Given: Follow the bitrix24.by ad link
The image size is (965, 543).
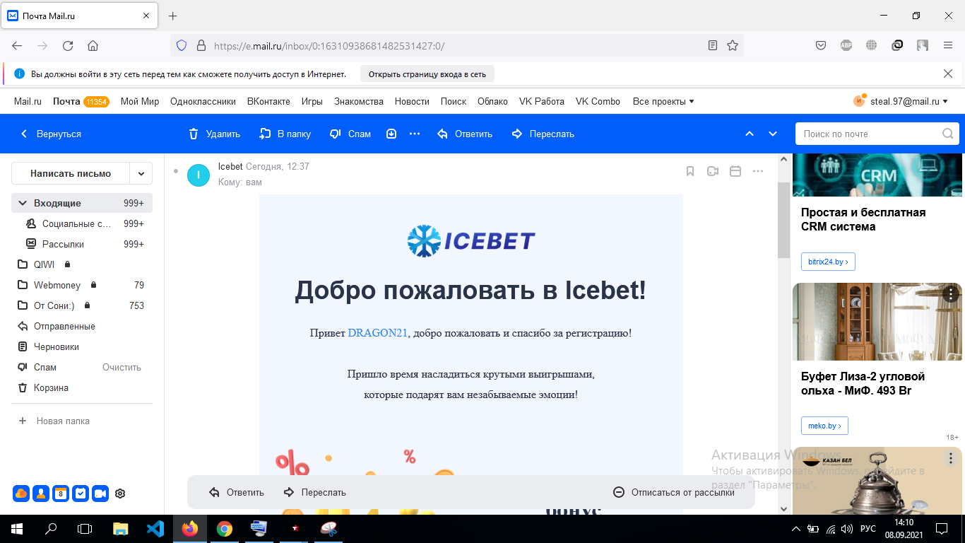Looking at the screenshot, I should 827,261.
